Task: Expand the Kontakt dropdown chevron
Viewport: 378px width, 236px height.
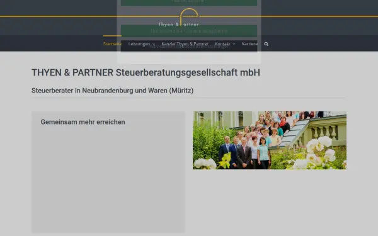Action: pos(234,44)
